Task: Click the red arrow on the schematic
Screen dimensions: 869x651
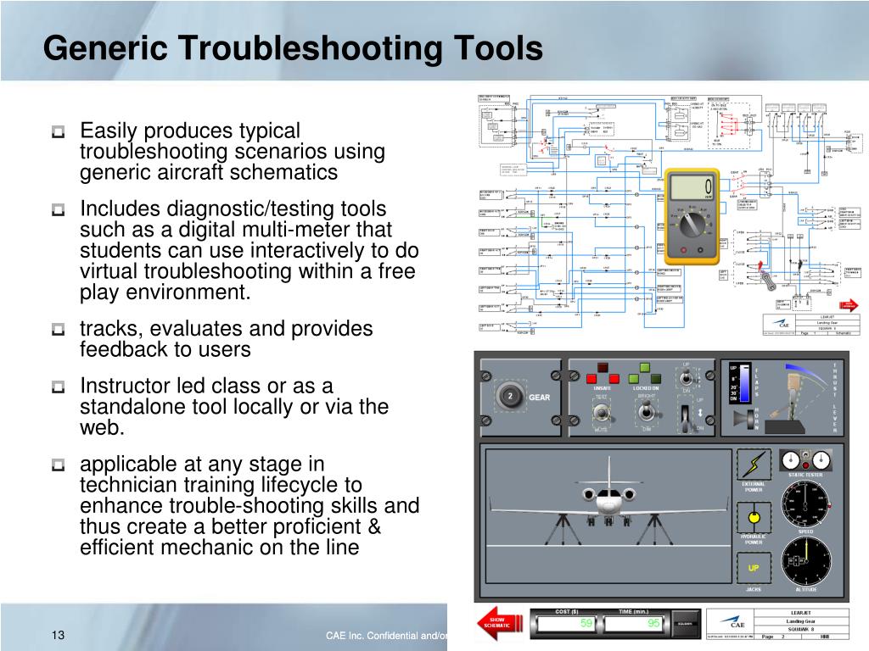Action: click(x=849, y=305)
